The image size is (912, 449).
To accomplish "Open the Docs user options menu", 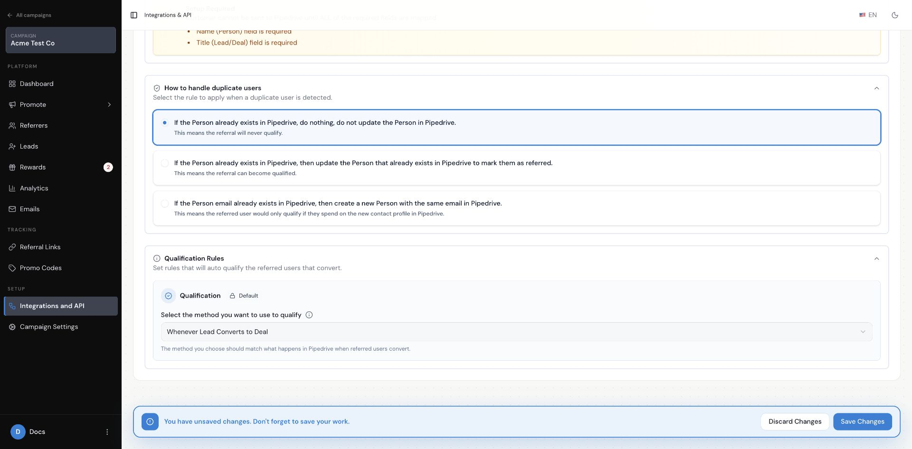I will pyautogui.click(x=107, y=432).
